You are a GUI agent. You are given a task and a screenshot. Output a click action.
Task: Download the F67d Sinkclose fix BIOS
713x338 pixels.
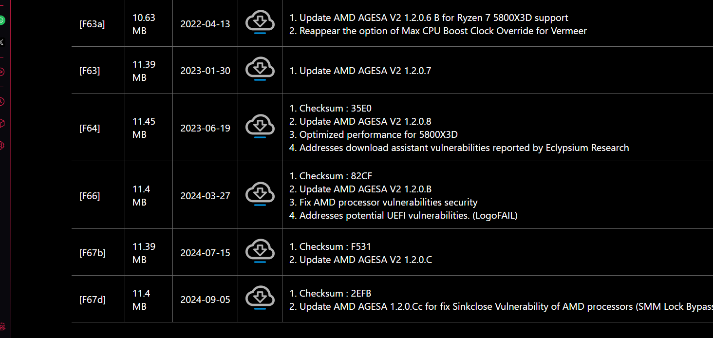[x=260, y=299]
